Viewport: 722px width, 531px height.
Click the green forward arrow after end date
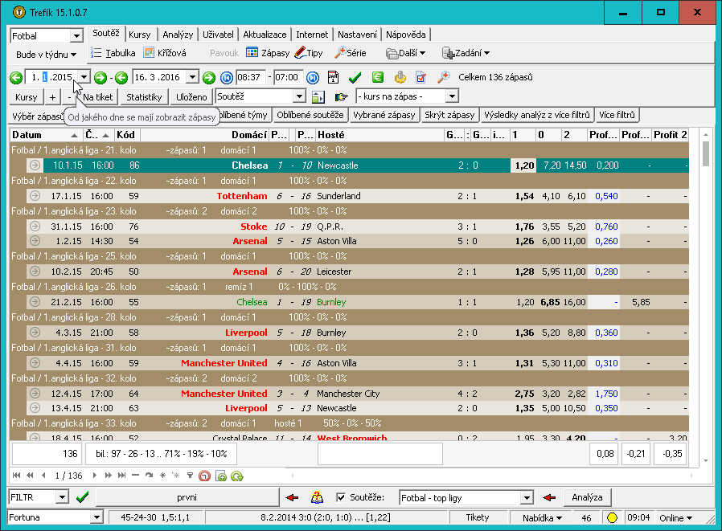pyautogui.click(x=208, y=78)
